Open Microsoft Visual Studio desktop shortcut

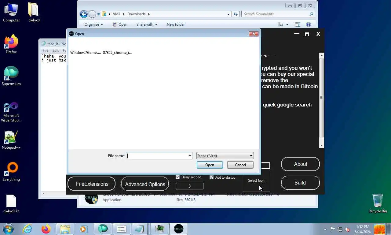click(x=11, y=112)
